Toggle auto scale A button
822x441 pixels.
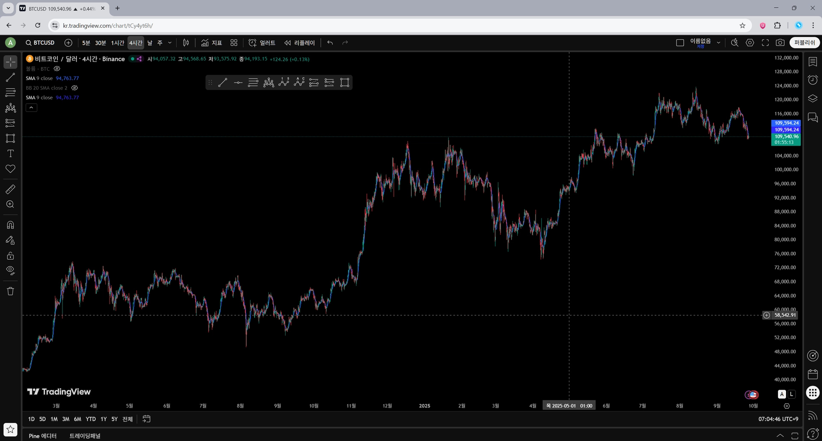coord(782,394)
